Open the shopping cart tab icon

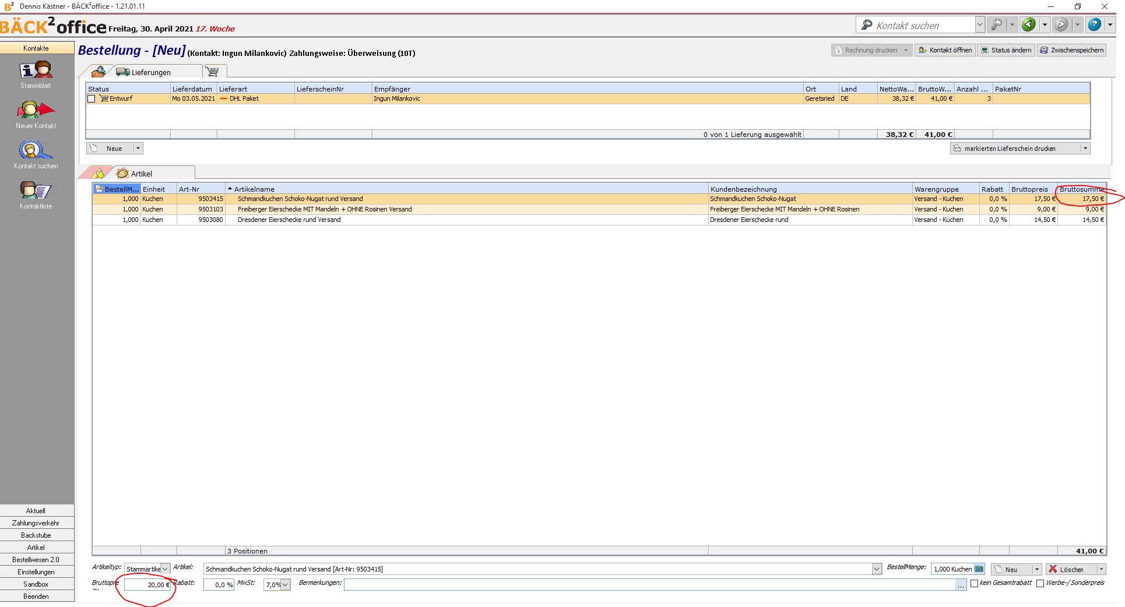coord(213,72)
